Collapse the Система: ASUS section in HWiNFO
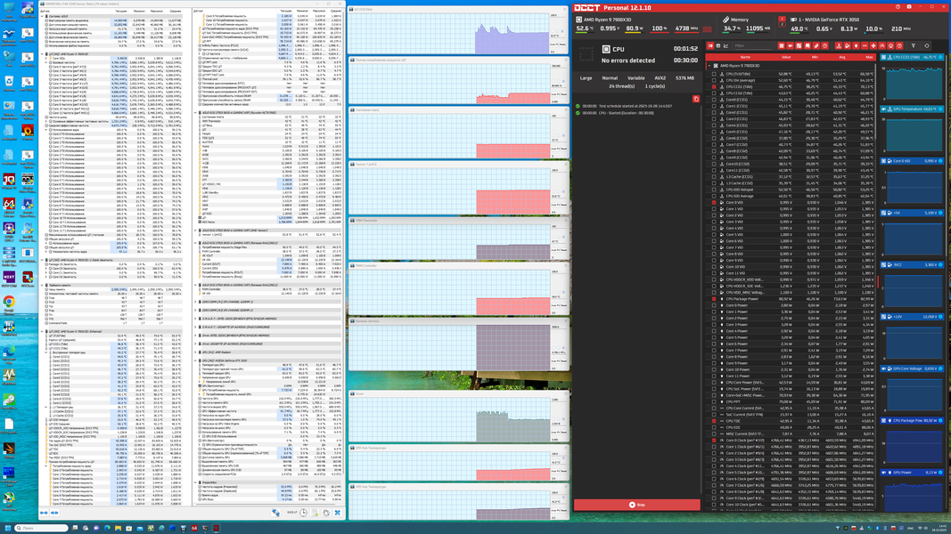The height and width of the screenshot is (534, 951). pyautogui.click(x=43, y=16)
